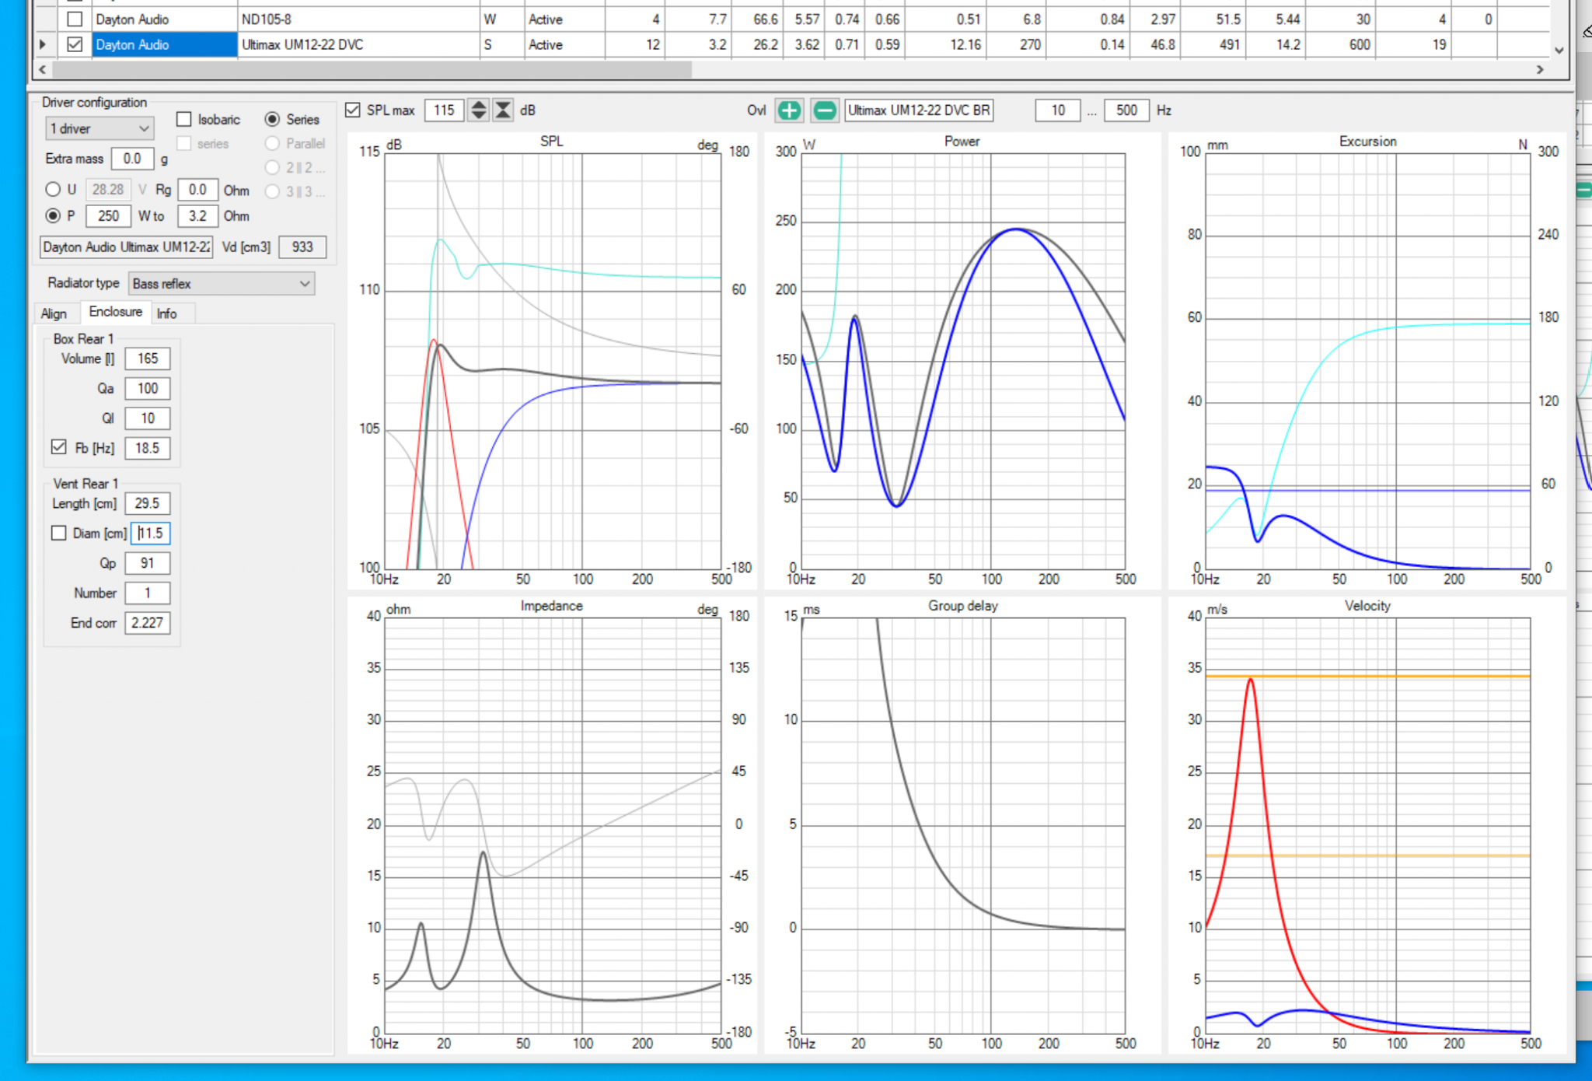Click the Excursion graph plot area
Image resolution: width=1592 pixels, height=1081 pixels.
point(1368,361)
